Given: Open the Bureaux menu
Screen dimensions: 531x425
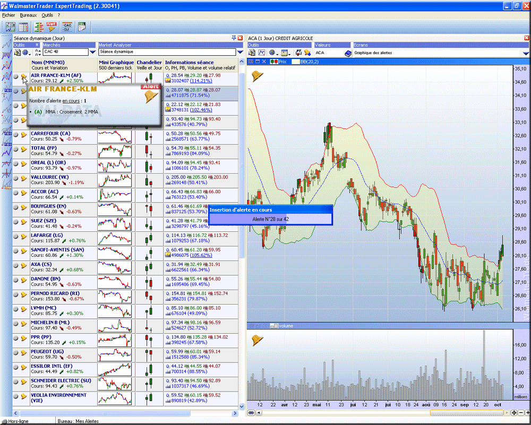Looking at the screenshot, I should 28,15.
